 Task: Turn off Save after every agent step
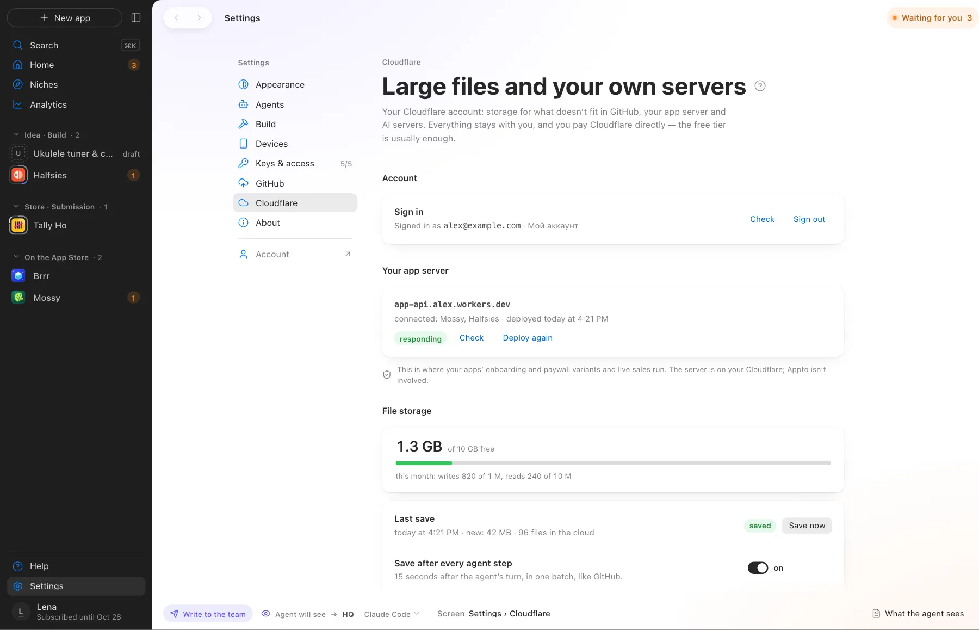point(758,568)
